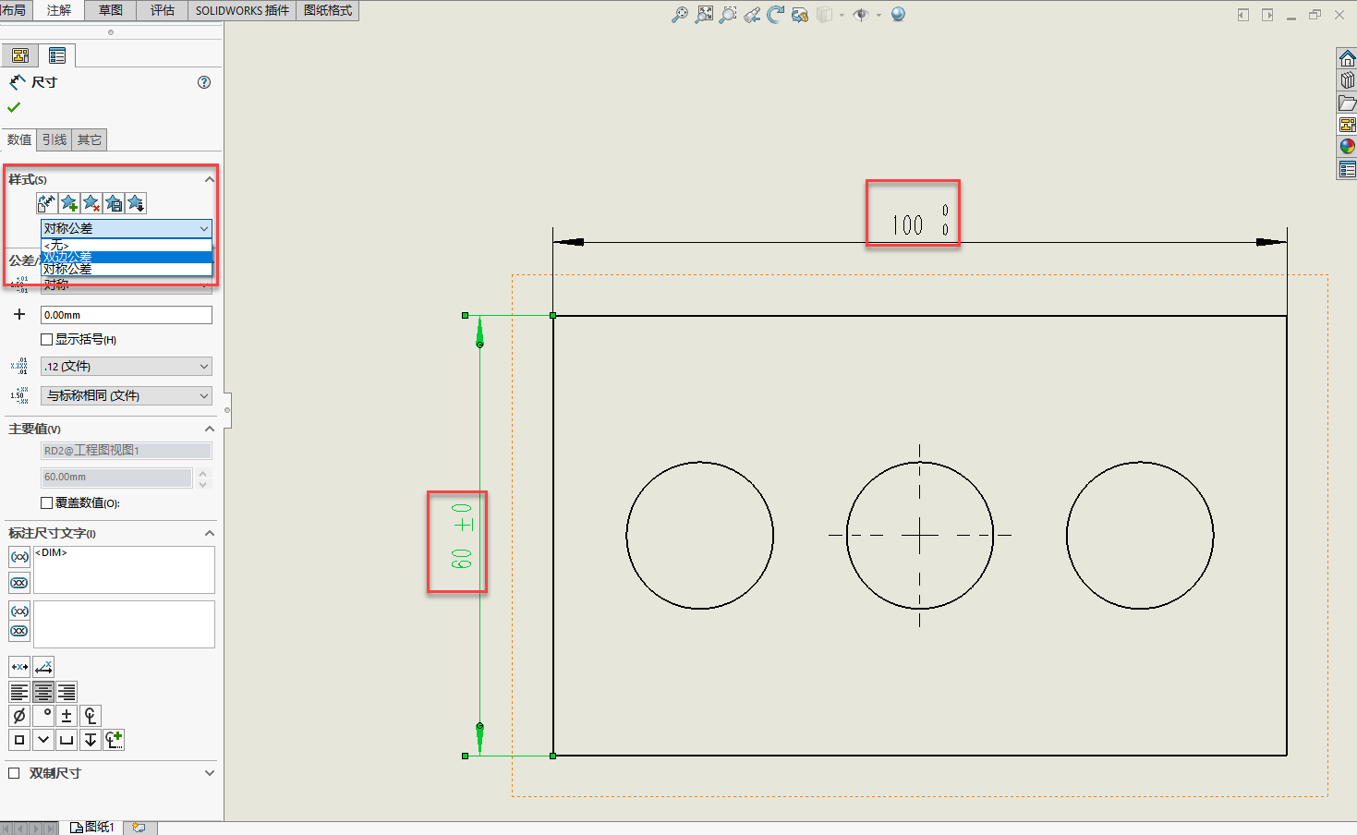The height and width of the screenshot is (835, 1357).
Task: Left justify the dimension text
Action: [19, 692]
